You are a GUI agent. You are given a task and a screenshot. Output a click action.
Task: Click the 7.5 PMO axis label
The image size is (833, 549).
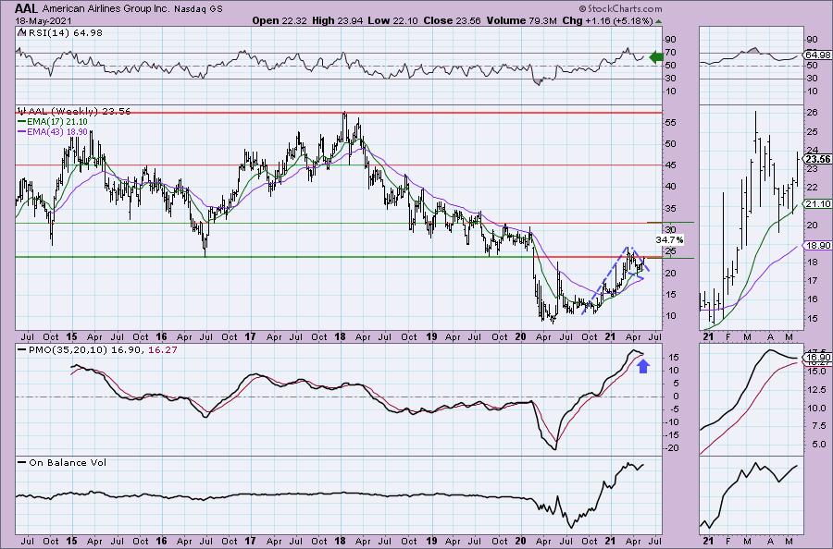(819, 426)
